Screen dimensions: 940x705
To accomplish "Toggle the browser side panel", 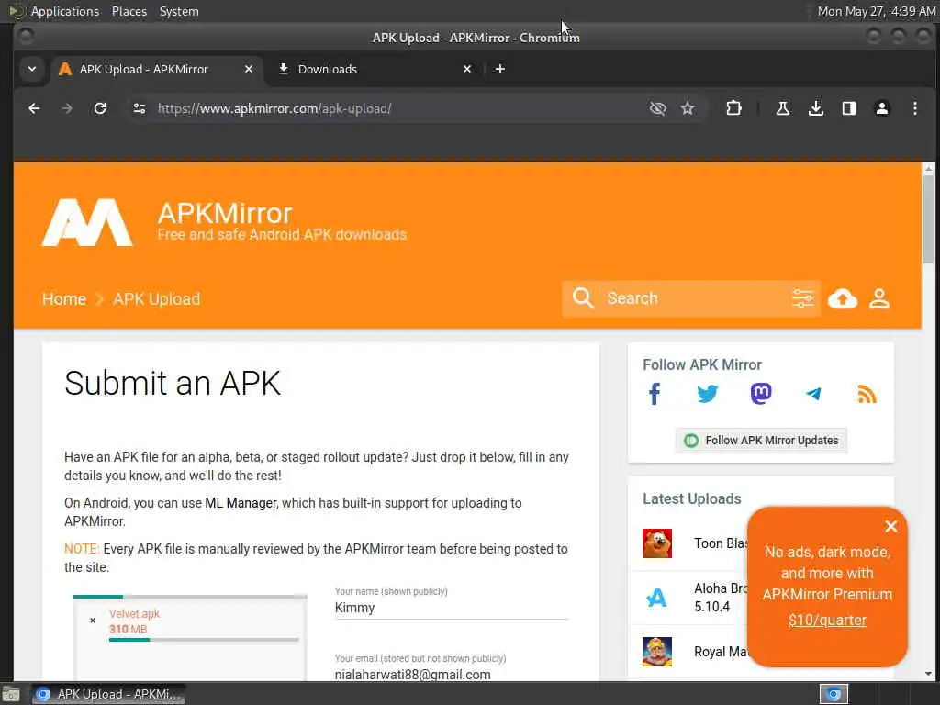I will 849,108.
